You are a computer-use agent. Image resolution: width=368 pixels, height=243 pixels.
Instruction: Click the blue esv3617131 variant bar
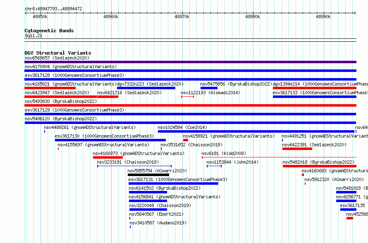click(173, 183)
